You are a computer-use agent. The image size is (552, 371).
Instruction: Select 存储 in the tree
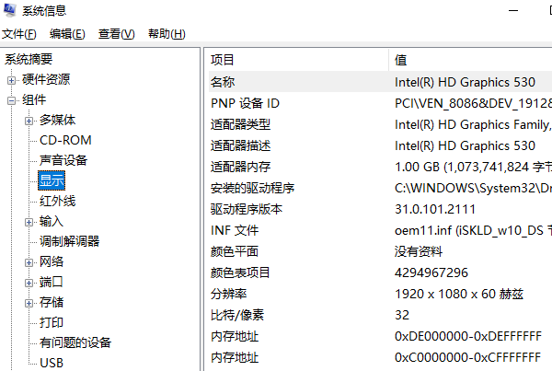pyautogui.click(x=52, y=302)
